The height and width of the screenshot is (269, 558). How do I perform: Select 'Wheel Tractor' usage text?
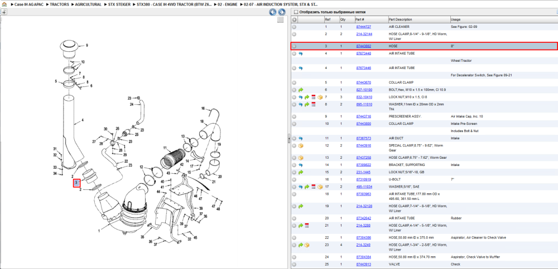461,61
